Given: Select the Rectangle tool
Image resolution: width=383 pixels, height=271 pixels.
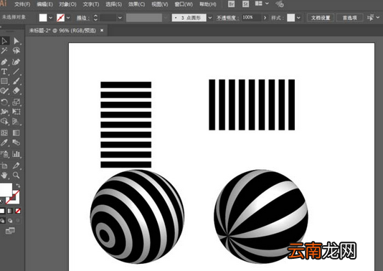Looking at the screenshot, I should pos(4,81).
